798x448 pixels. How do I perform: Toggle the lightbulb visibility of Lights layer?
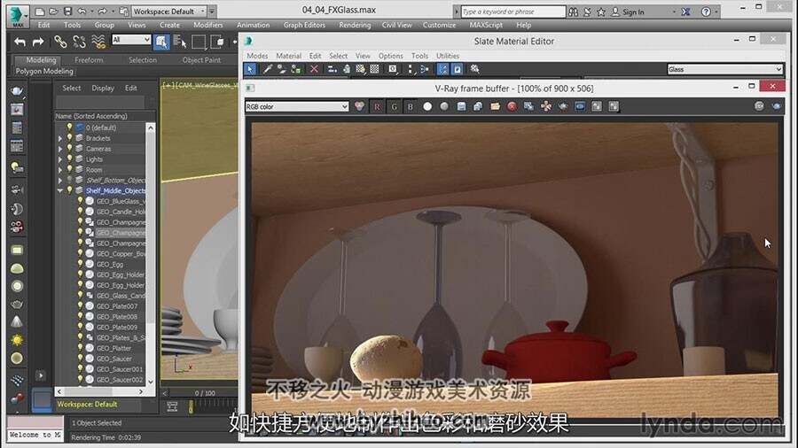(x=70, y=159)
